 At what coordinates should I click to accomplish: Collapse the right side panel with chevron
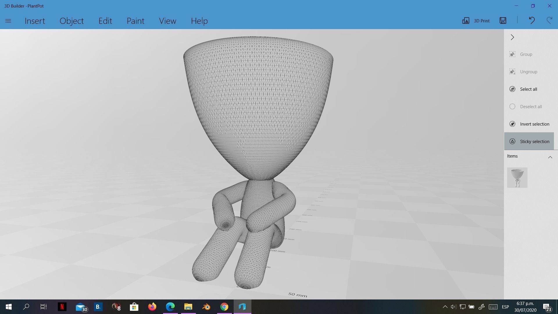(x=512, y=37)
